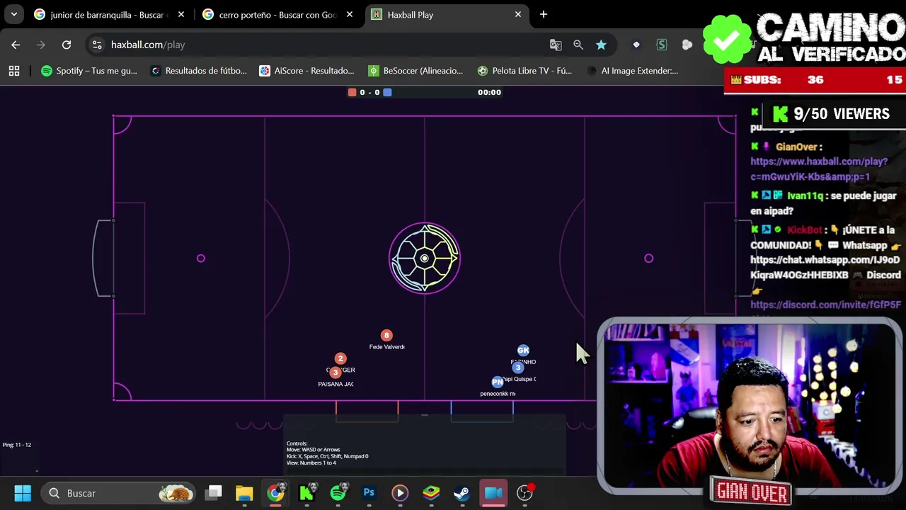The image size is (906, 510).
Task: Open the Resultados de fútbo... bookmark
Action: pos(199,70)
